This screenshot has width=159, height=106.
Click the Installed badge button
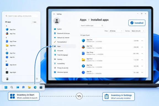click(x=137, y=23)
